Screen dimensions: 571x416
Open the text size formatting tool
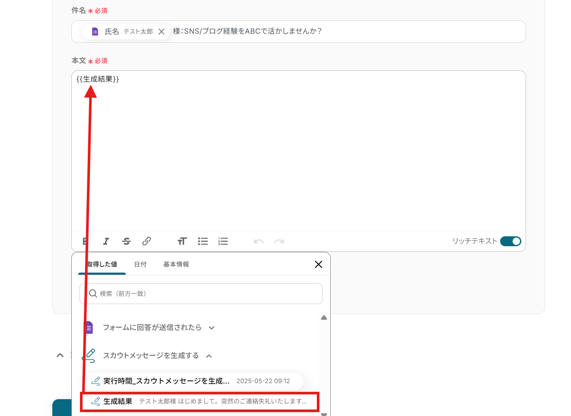pyautogui.click(x=182, y=241)
